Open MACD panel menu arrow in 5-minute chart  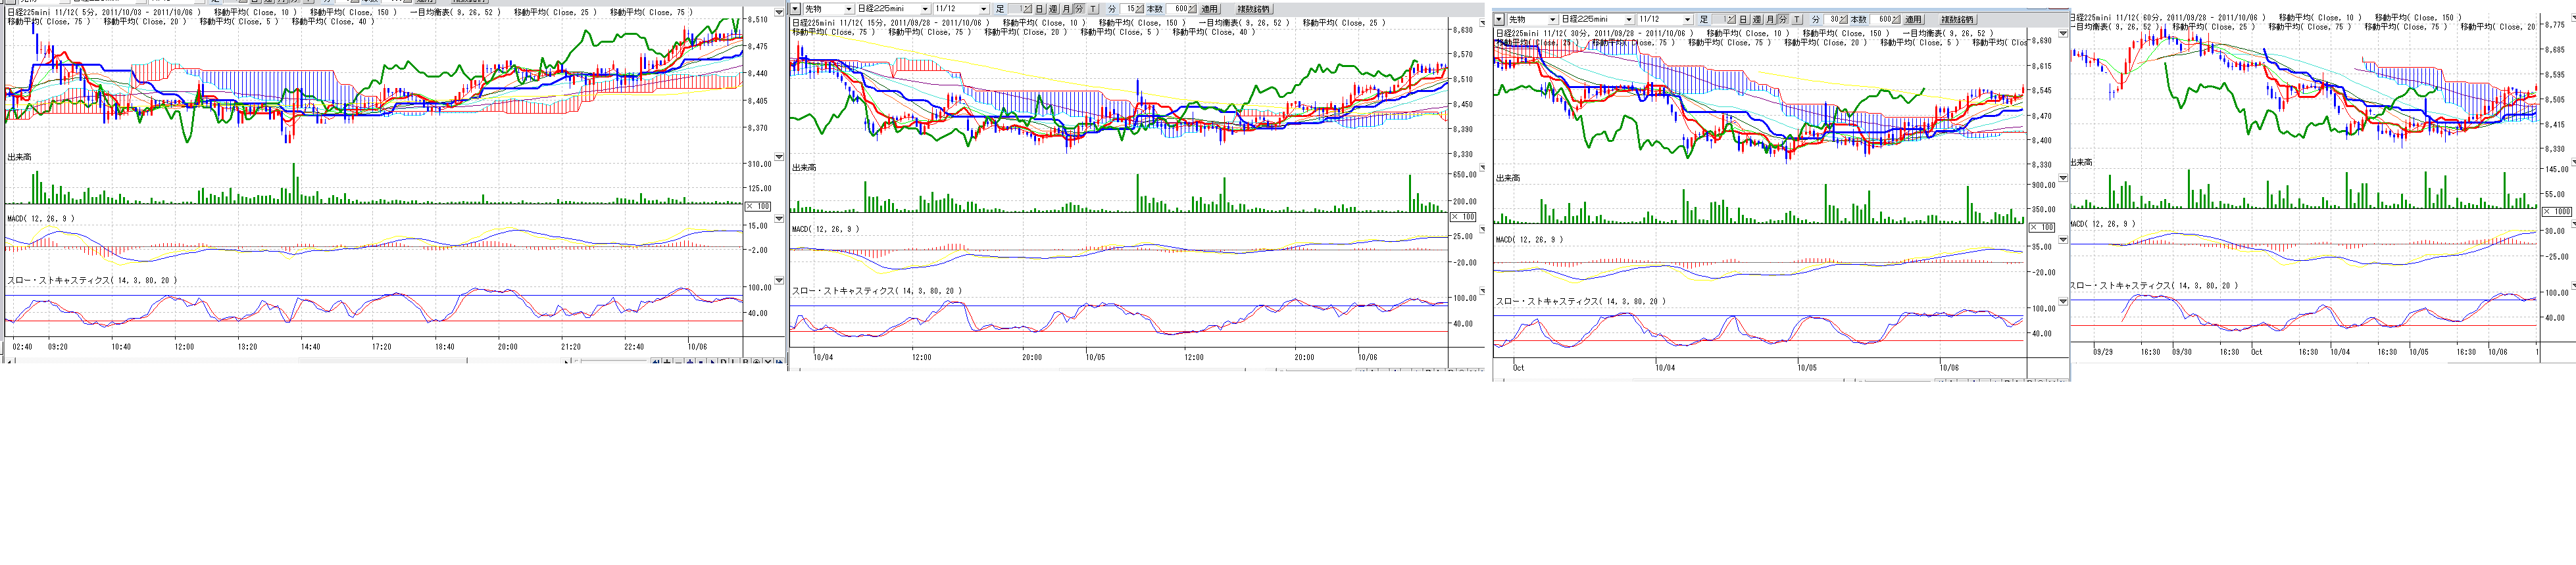[779, 219]
